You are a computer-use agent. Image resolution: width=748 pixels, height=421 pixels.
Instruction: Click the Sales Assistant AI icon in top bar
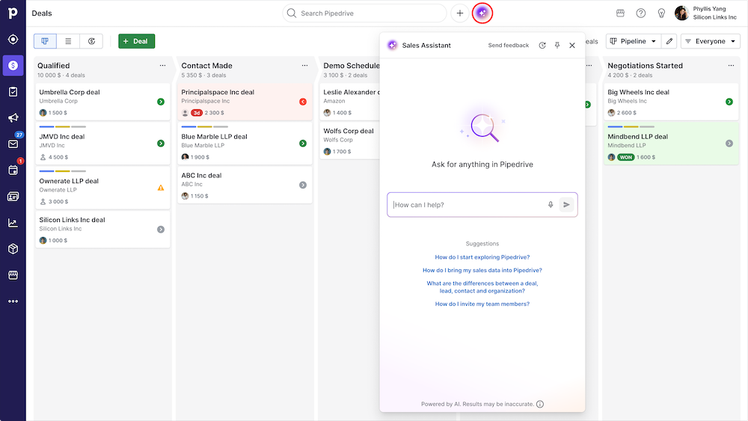(x=482, y=13)
